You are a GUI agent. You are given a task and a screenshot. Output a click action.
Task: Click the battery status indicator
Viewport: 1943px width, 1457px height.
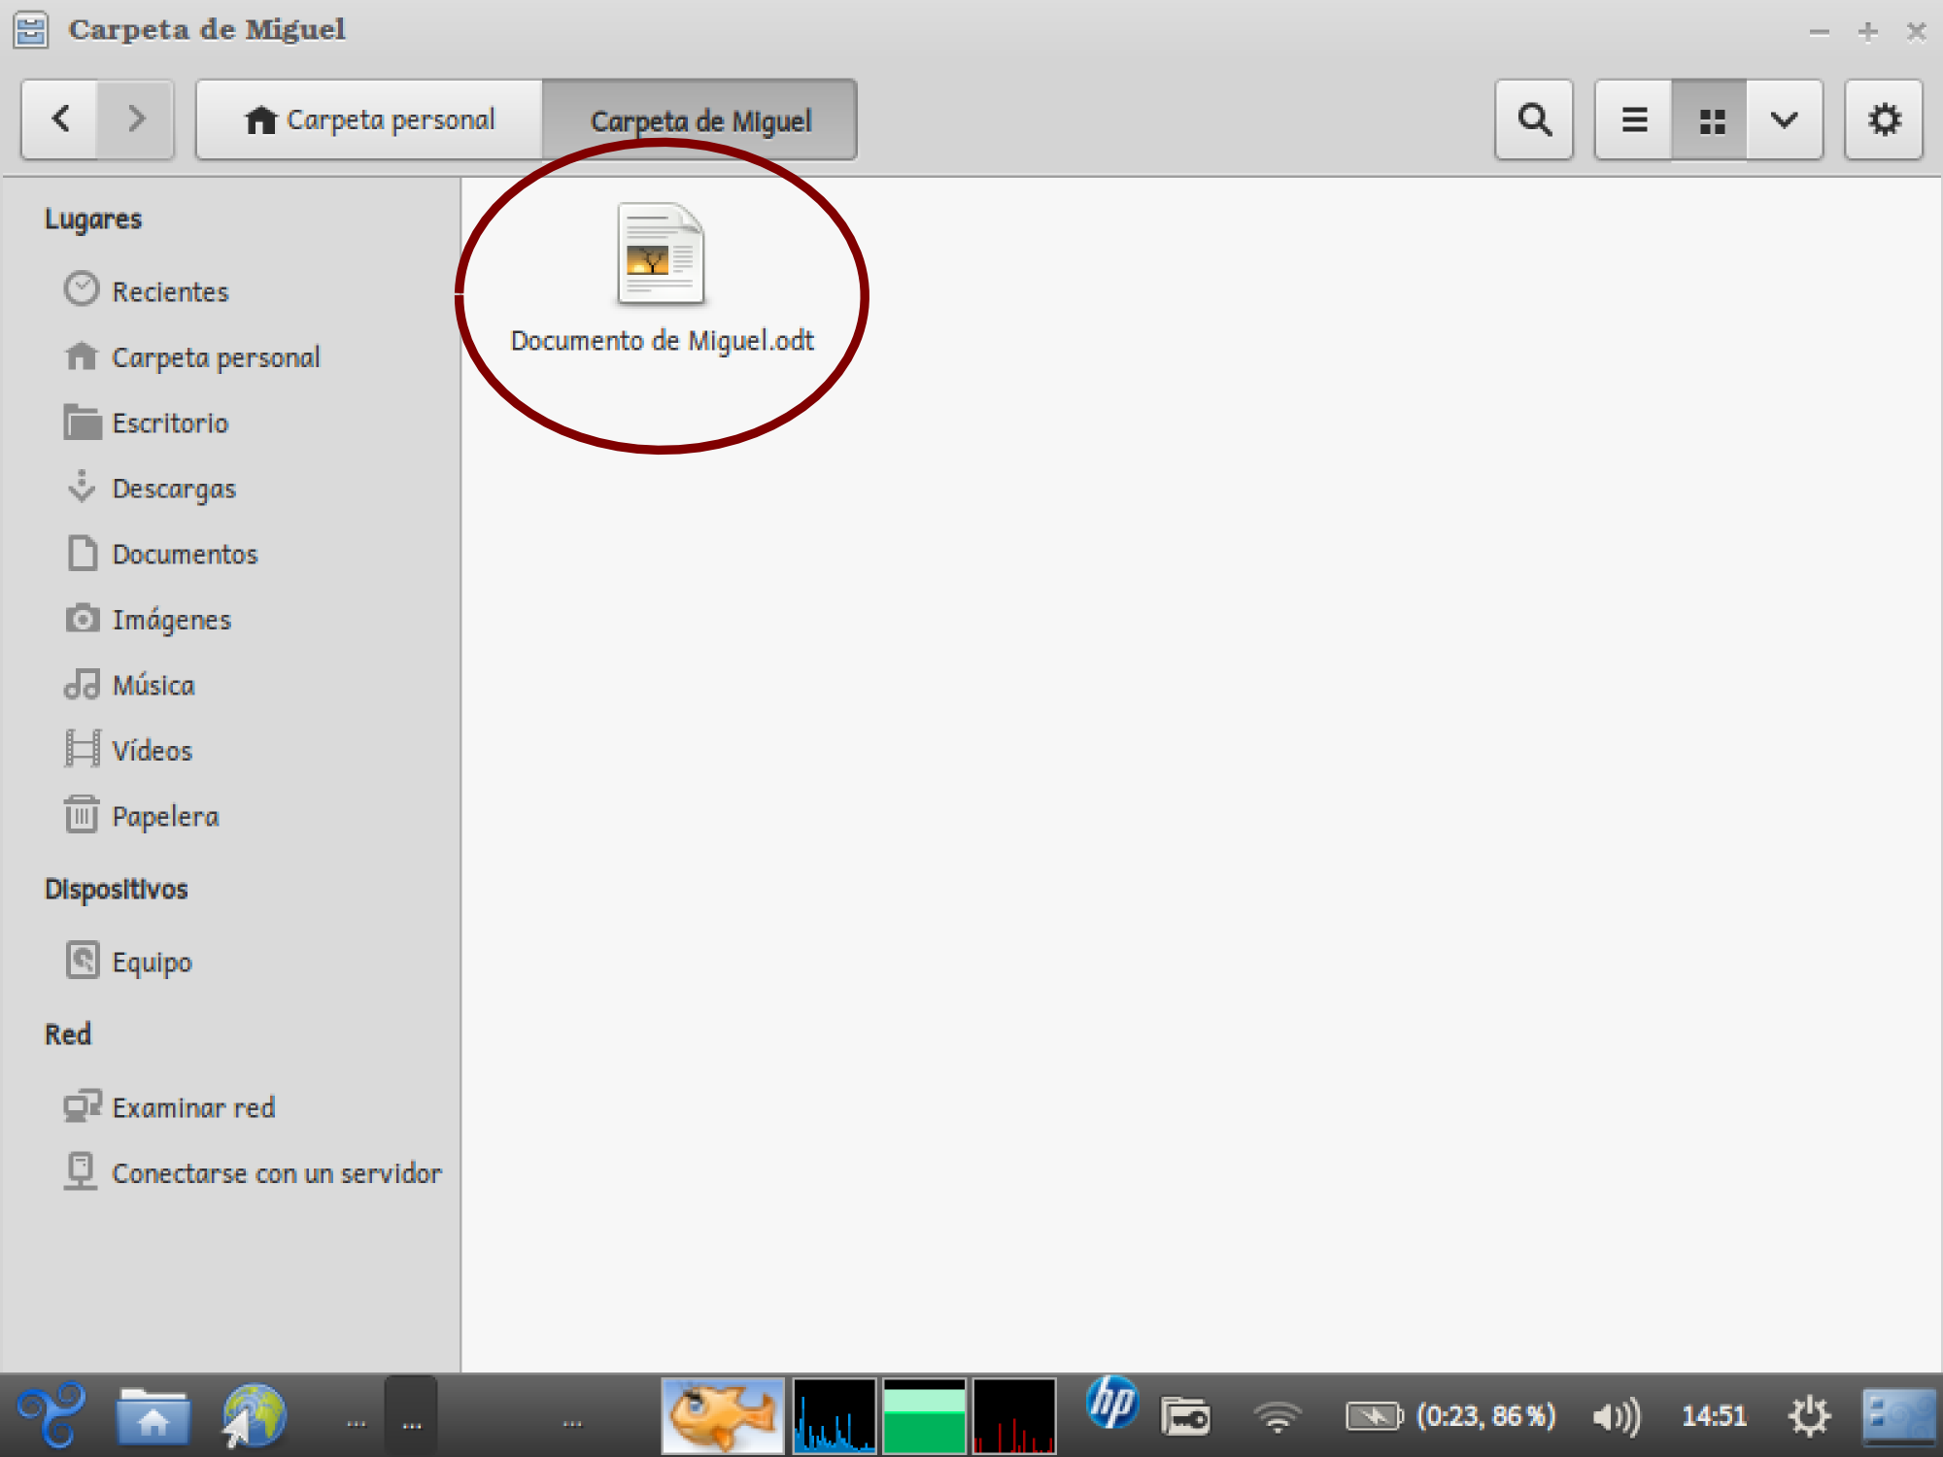click(1450, 1416)
